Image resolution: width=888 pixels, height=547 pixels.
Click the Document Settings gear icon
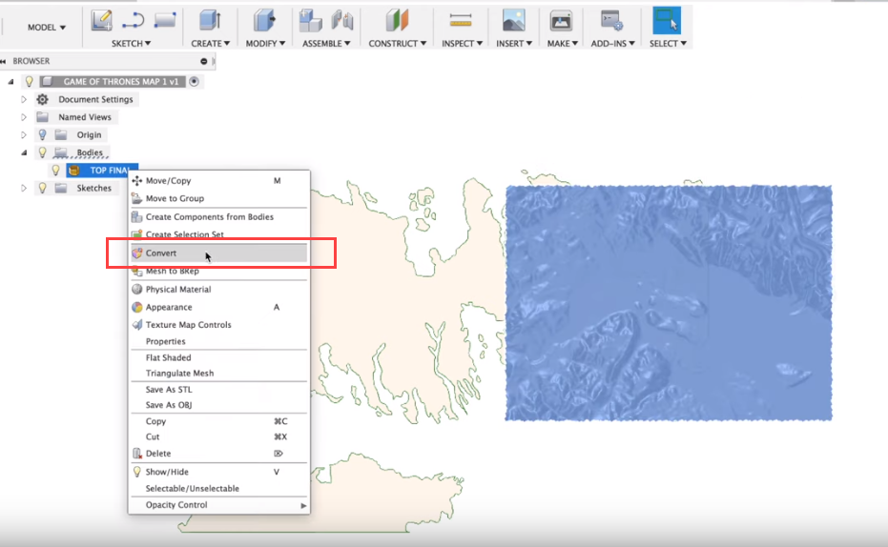tap(43, 99)
